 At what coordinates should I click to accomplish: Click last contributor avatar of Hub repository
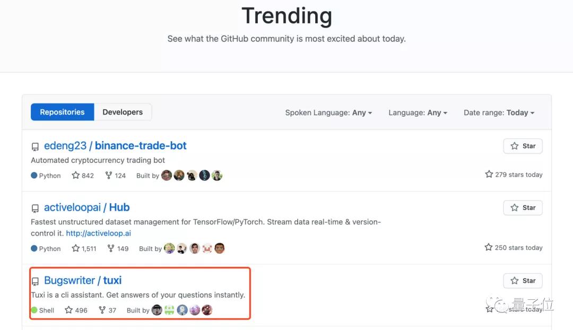(220, 248)
